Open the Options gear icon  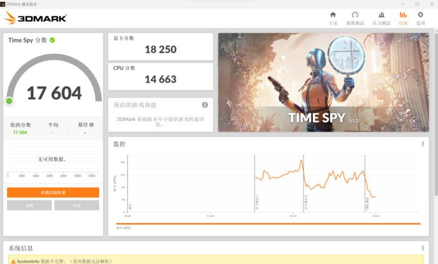pyautogui.click(x=420, y=15)
